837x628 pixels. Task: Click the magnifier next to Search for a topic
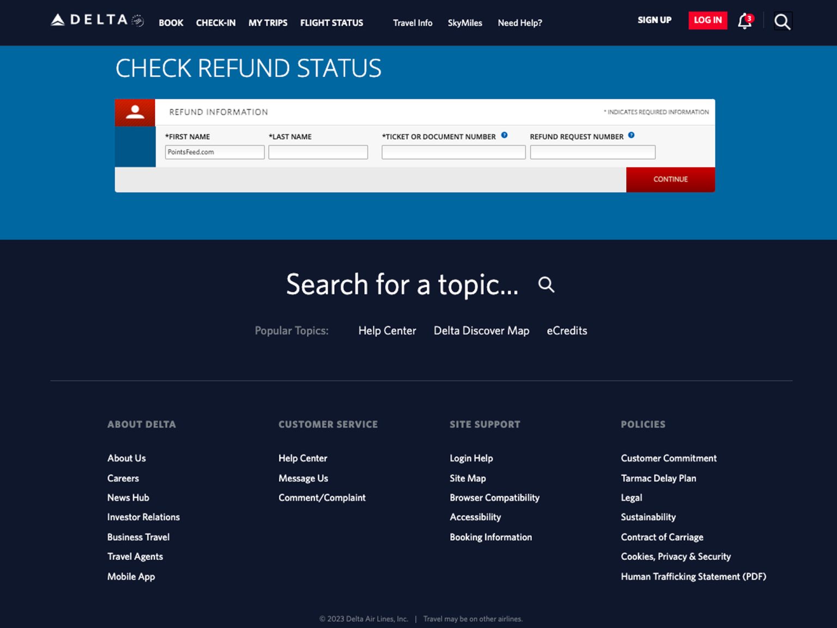546,285
